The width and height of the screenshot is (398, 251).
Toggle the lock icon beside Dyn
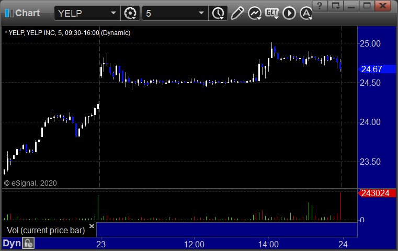pyautogui.click(x=28, y=243)
